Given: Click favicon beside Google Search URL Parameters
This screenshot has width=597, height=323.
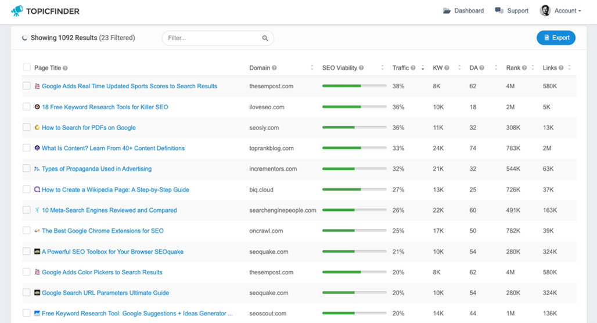Looking at the screenshot, I should [37, 293].
